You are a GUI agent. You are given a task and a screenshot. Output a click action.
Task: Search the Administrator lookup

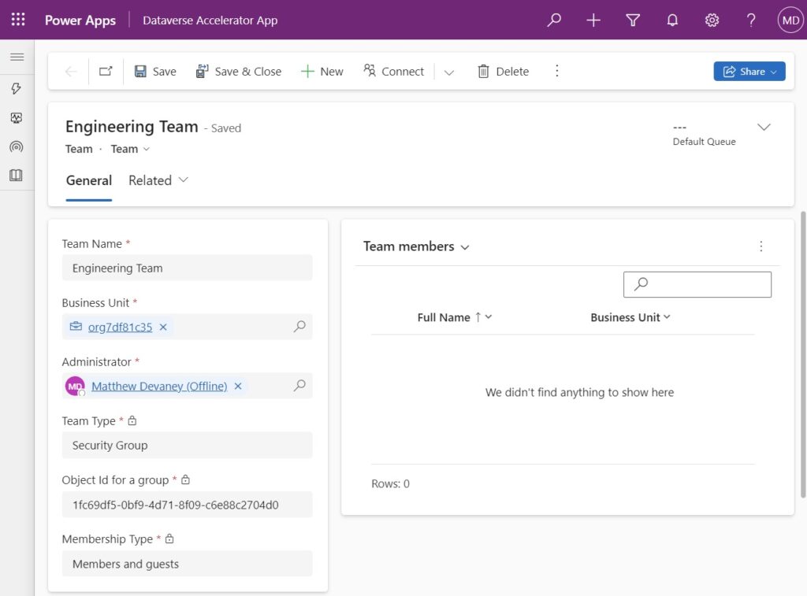(299, 386)
